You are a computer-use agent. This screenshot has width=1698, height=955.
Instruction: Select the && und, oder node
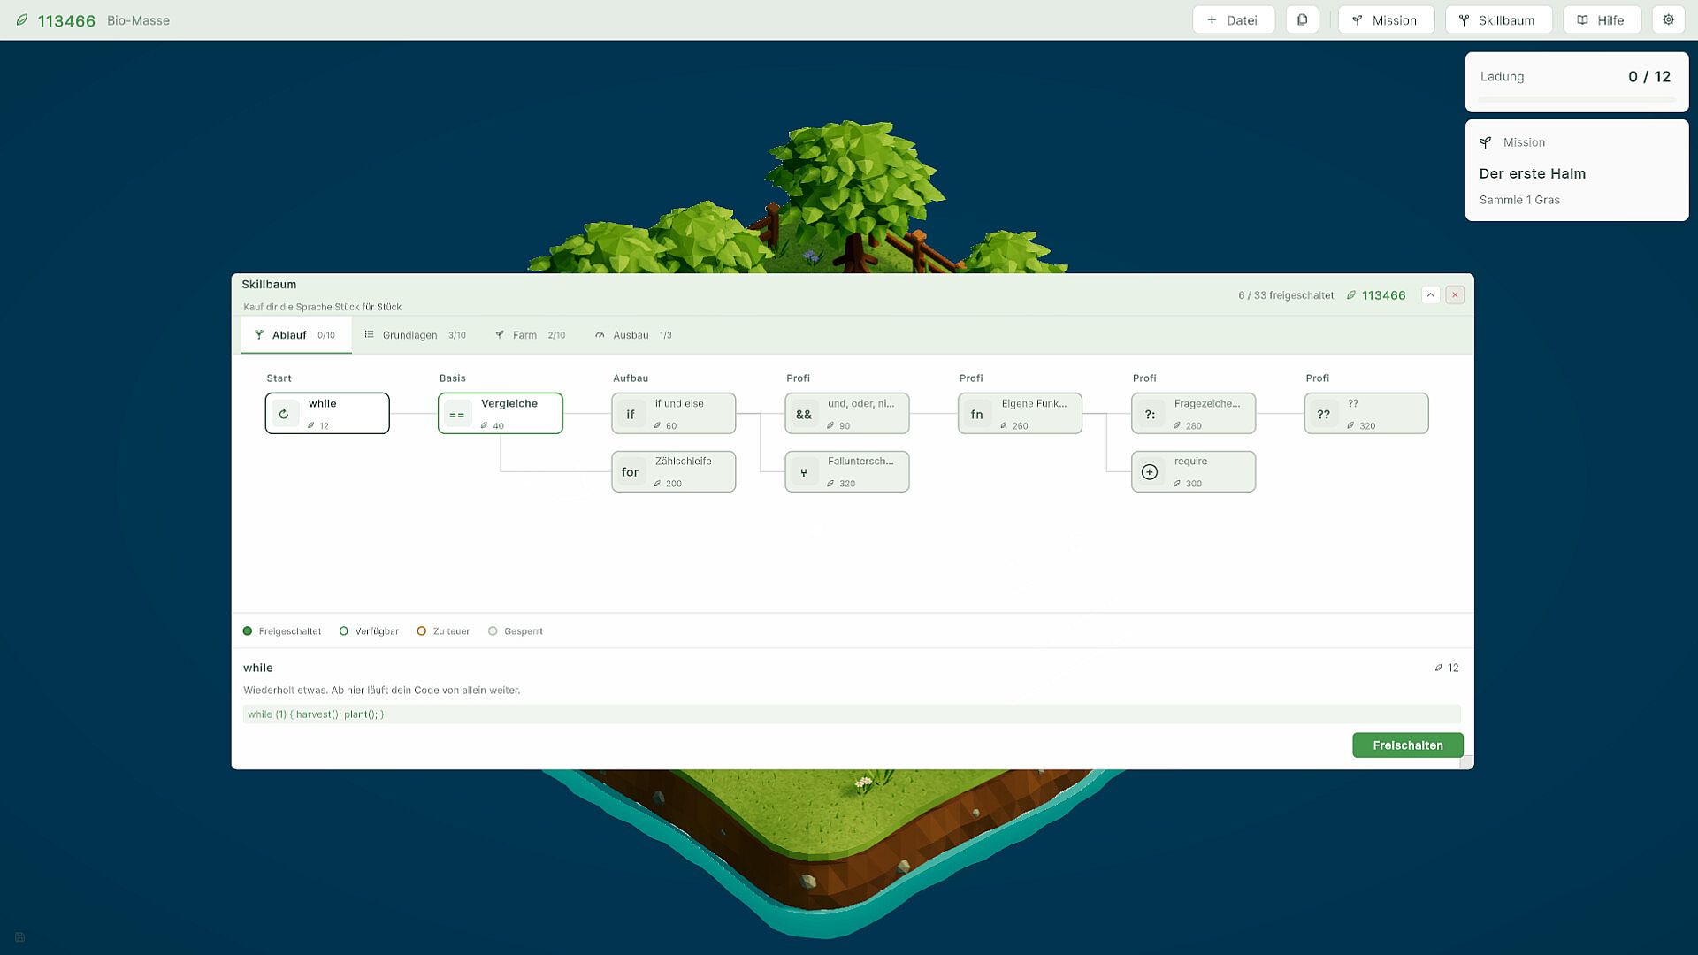pos(847,413)
